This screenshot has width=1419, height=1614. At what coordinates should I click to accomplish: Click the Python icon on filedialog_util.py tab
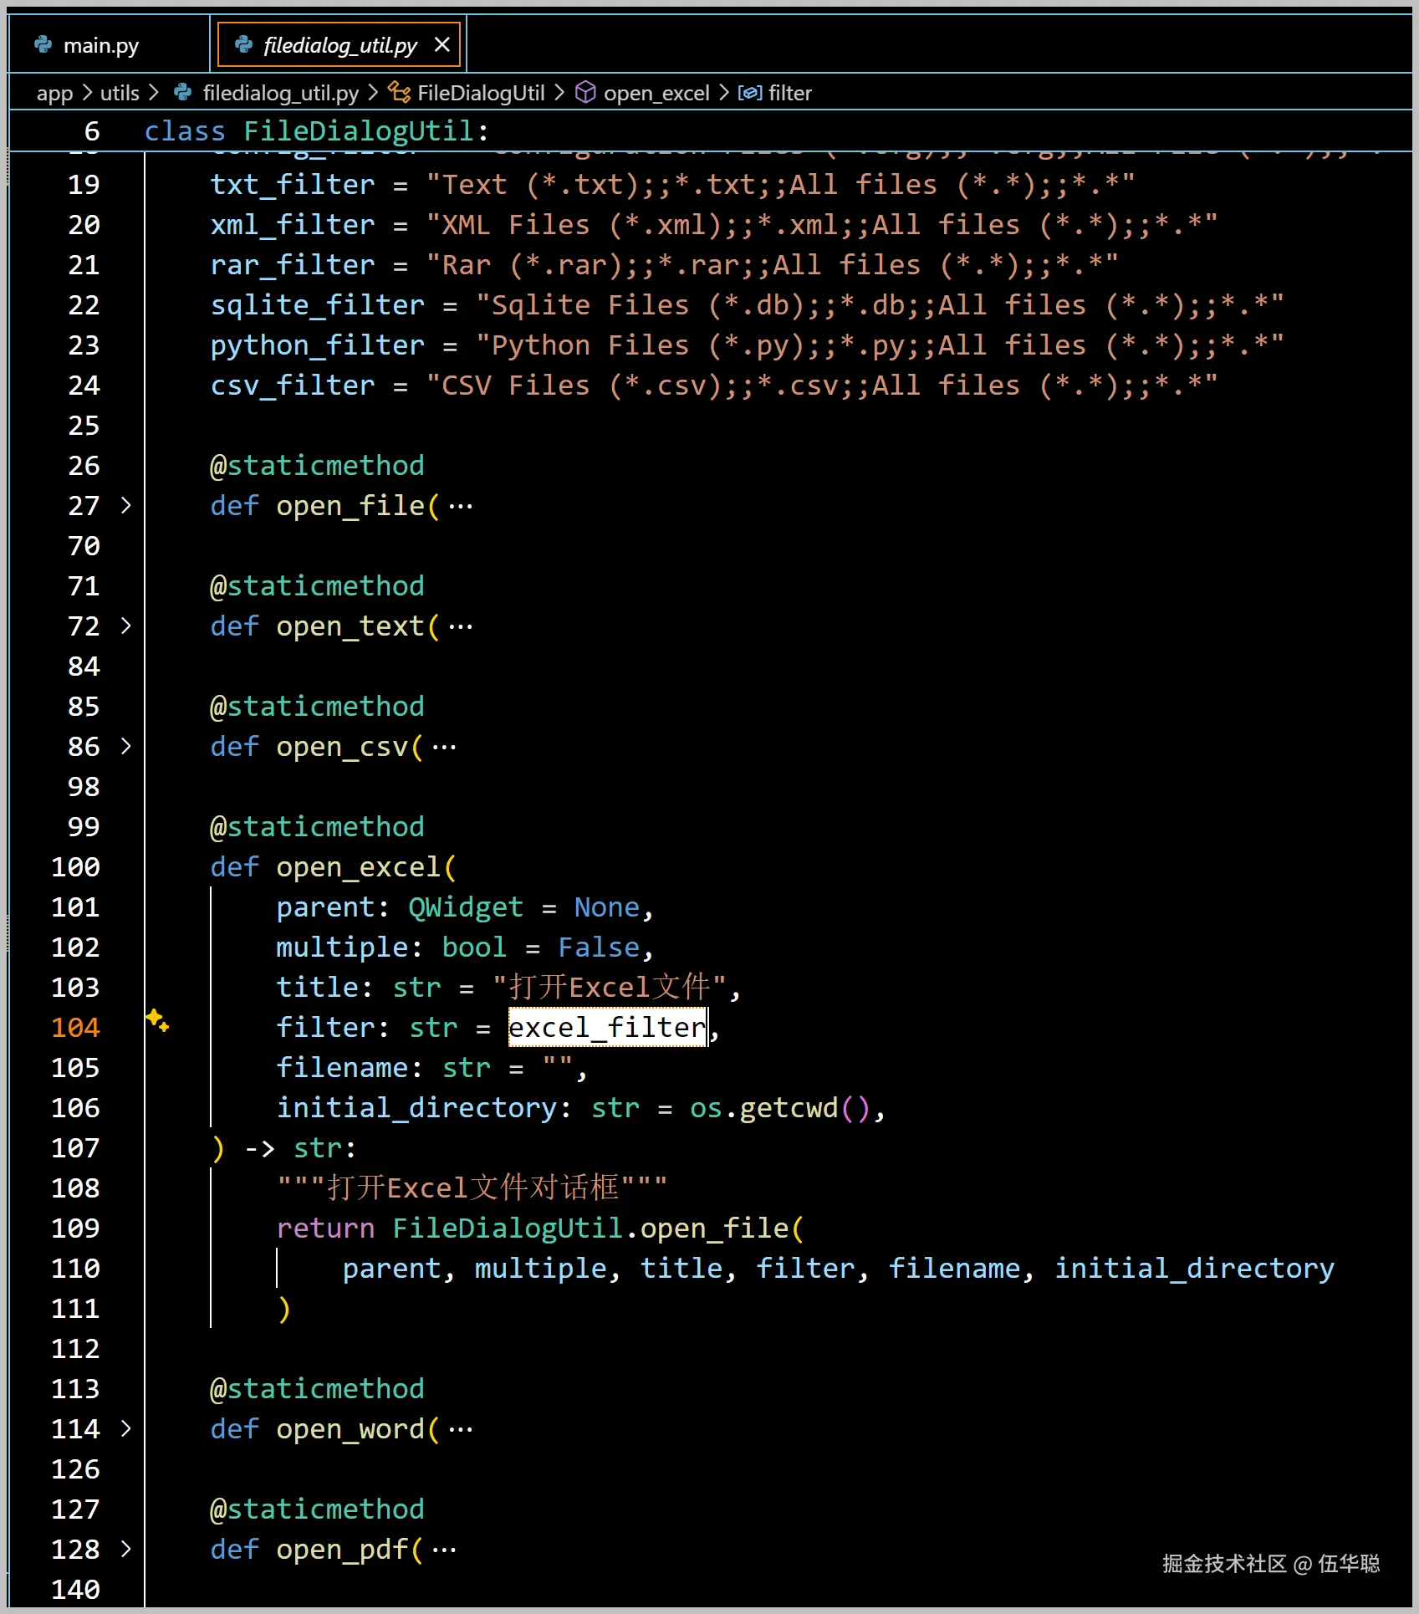[x=243, y=45]
